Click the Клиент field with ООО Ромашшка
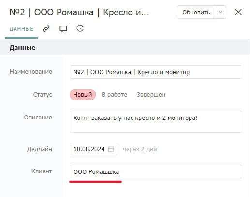The height and width of the screenshot is (197, 250). click(x=156, y=171)
